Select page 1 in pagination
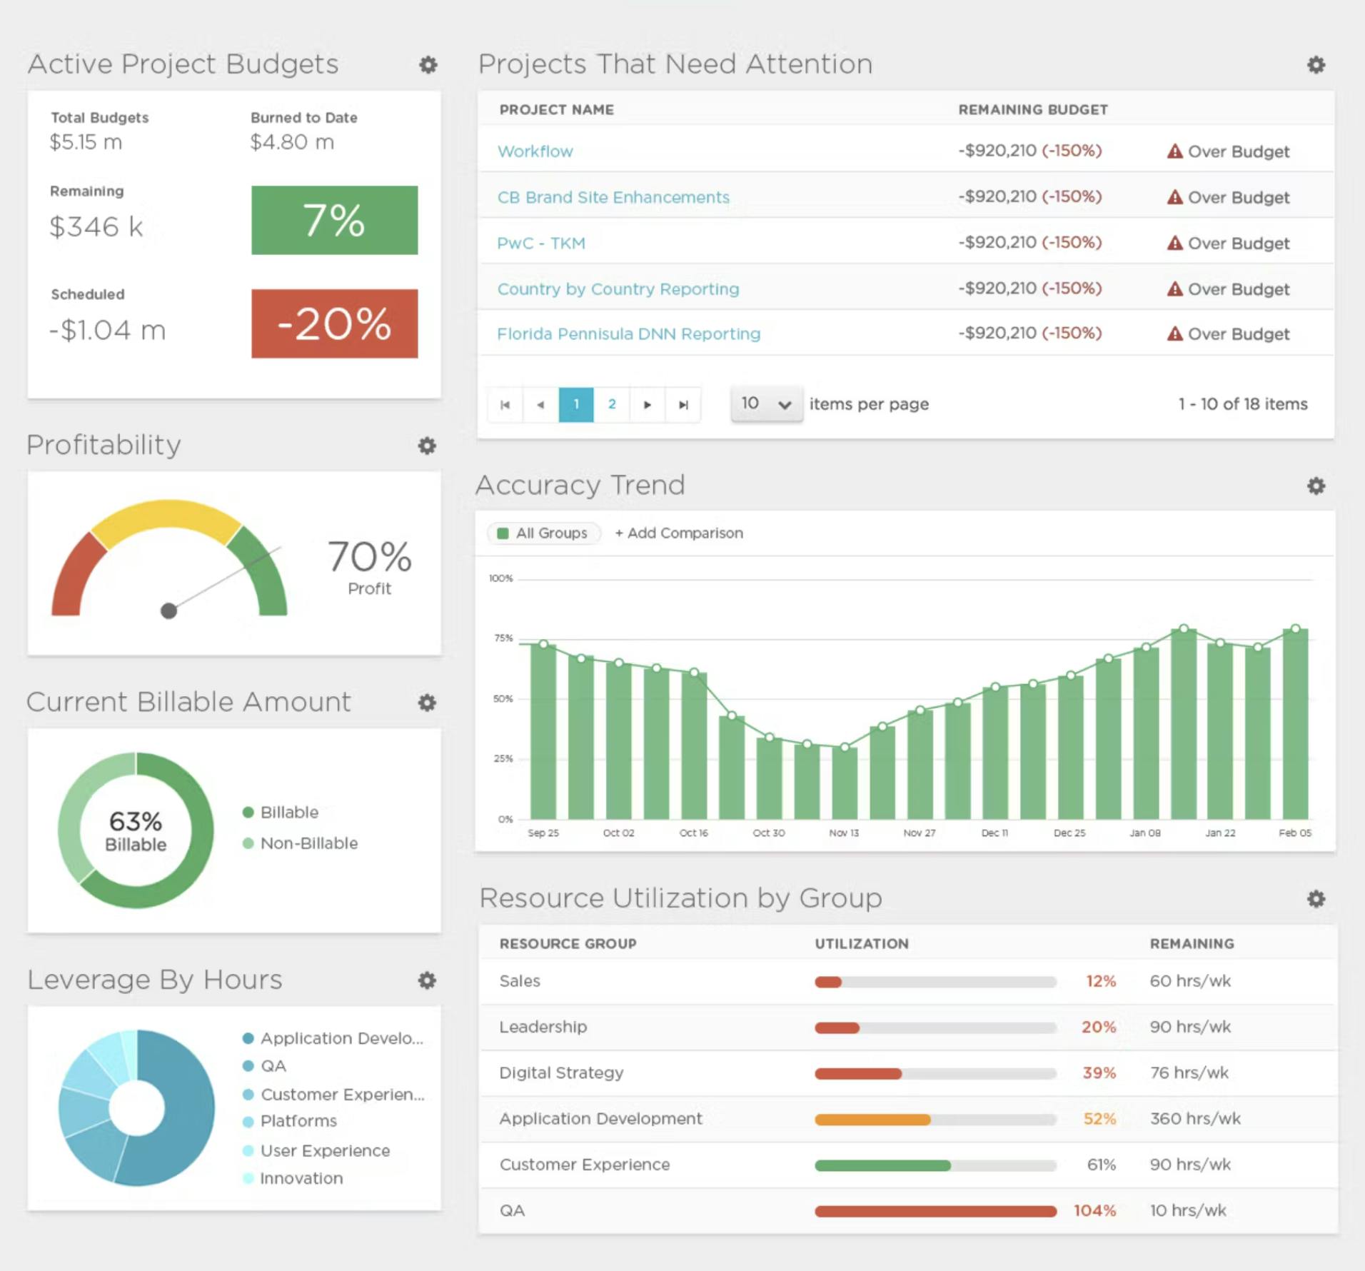 576,405
